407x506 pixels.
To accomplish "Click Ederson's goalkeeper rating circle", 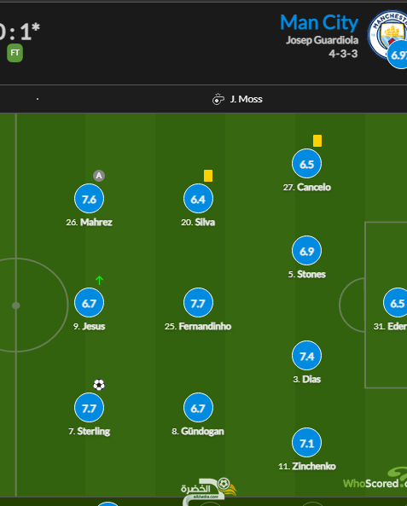I will click(397, 303).
